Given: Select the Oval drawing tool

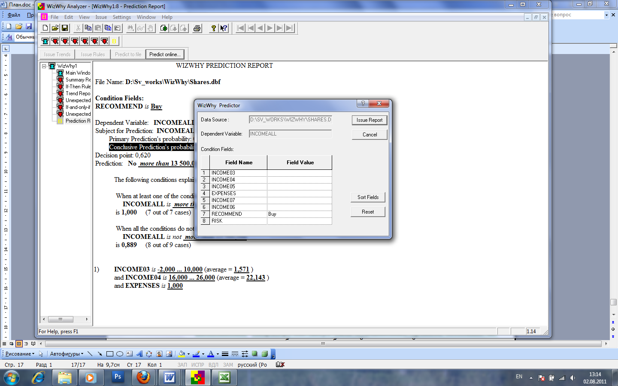Looking at the screenshot, I should coord(120,354).
